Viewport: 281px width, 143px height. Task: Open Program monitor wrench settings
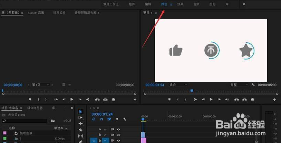pyautogui.click(x=253, y=85)
